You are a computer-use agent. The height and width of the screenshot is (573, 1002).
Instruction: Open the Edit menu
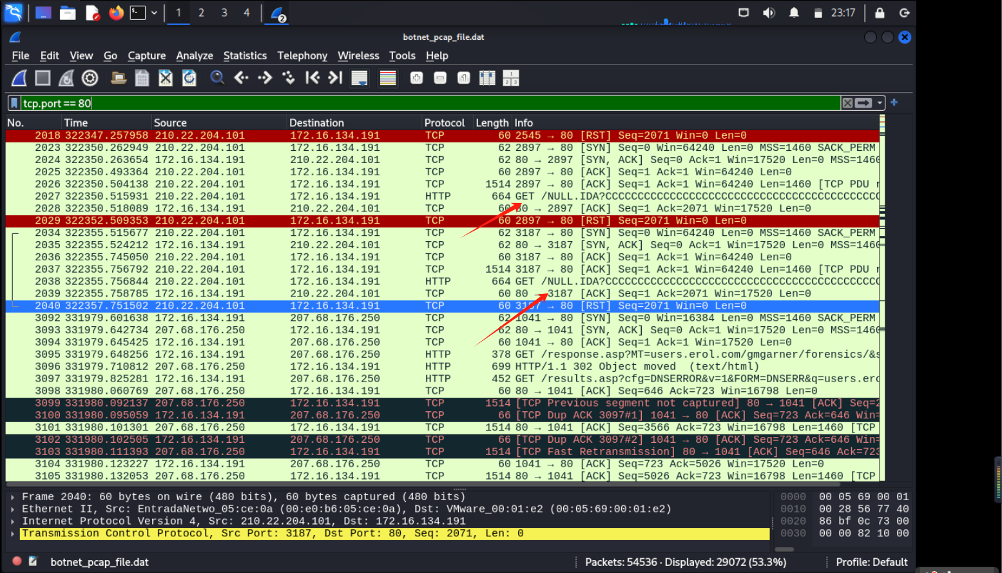[x=50, y=56]
